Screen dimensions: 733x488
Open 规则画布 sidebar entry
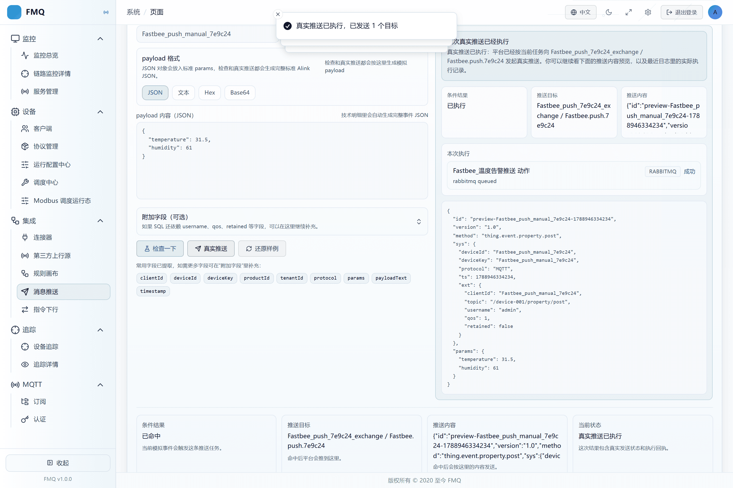tap(63, 273)
